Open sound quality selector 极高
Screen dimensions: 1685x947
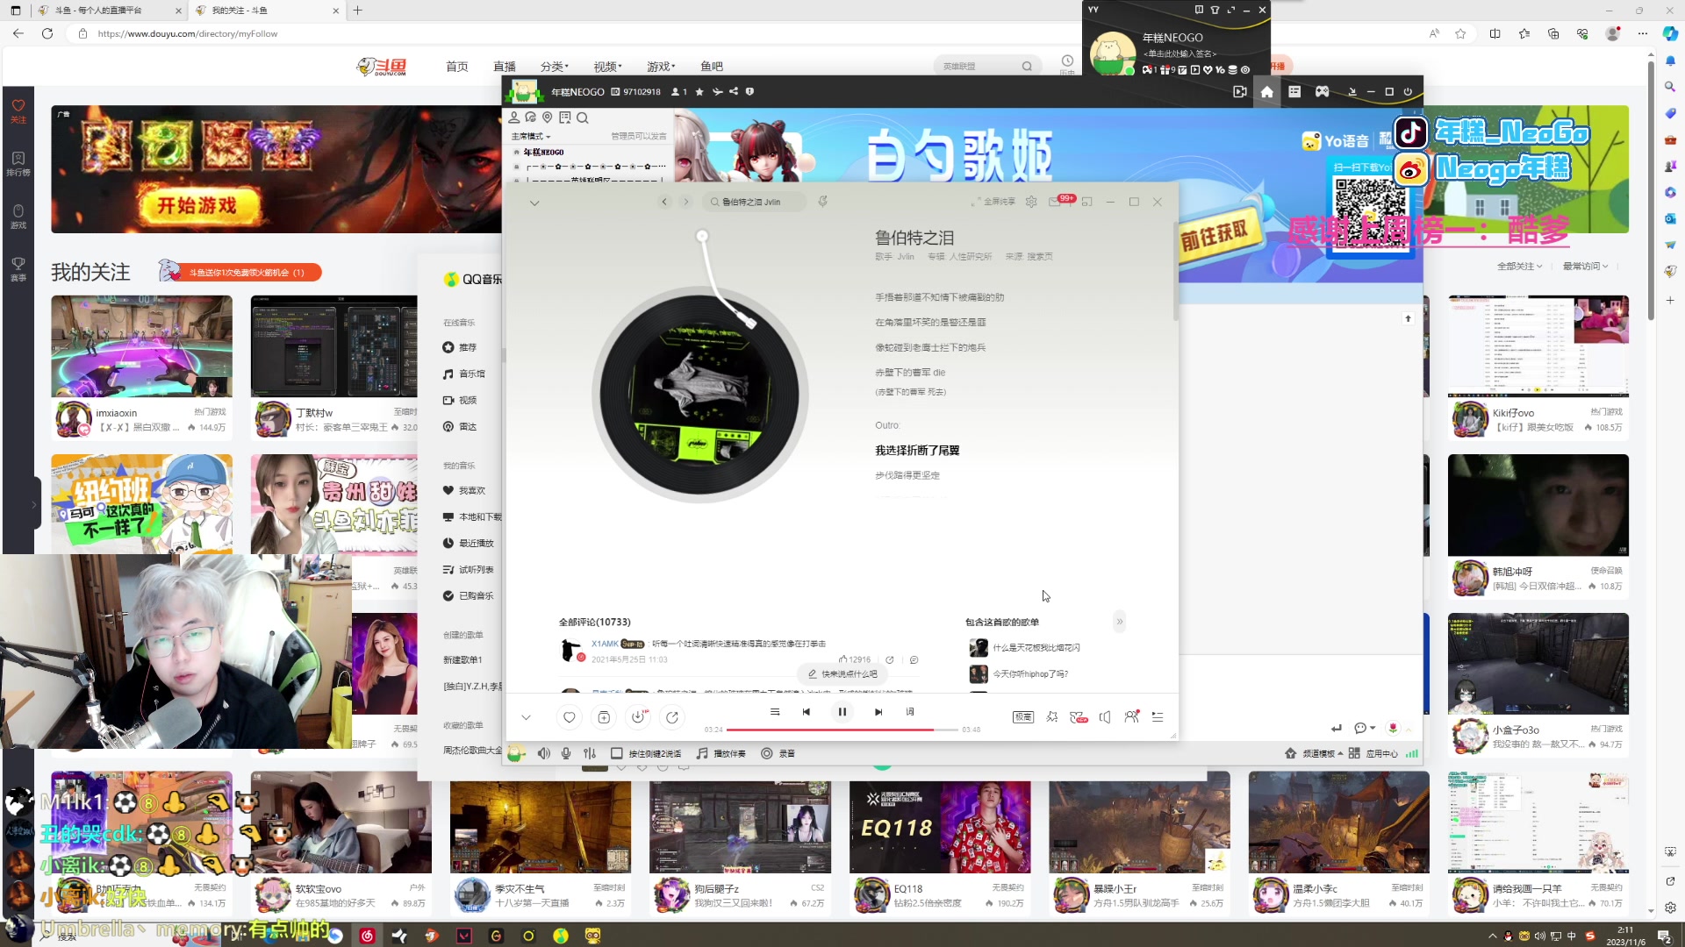point(1023,717)
